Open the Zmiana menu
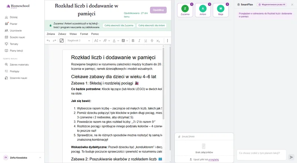The image size is (297, 163). click(x=51, y=34)
